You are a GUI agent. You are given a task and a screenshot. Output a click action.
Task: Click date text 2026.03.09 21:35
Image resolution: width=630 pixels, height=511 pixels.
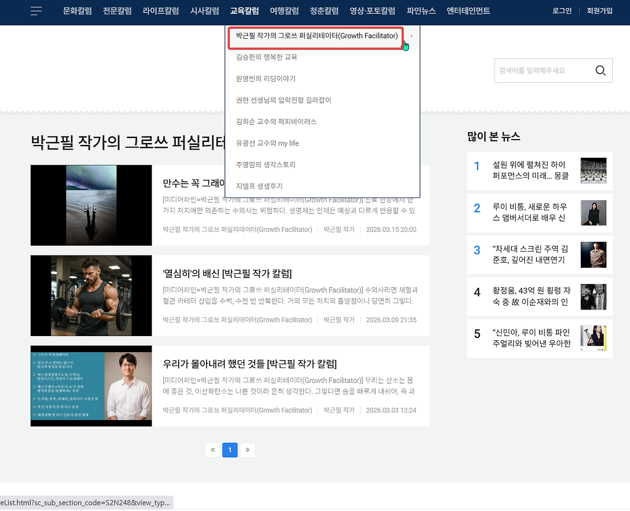click(391, 320)
